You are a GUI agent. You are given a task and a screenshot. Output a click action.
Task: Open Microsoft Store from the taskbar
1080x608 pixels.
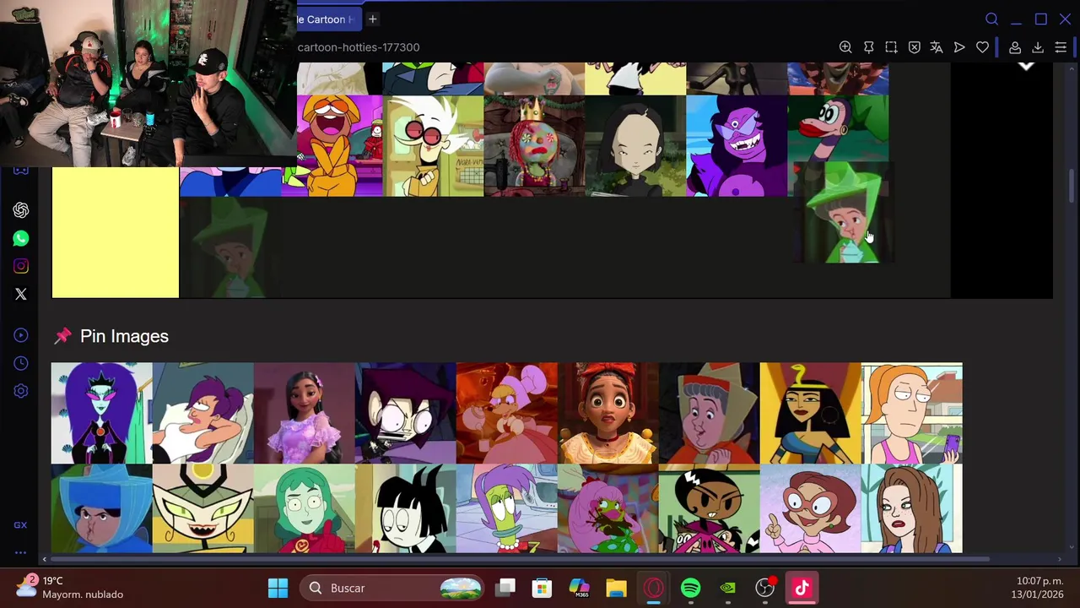point(542,588)
